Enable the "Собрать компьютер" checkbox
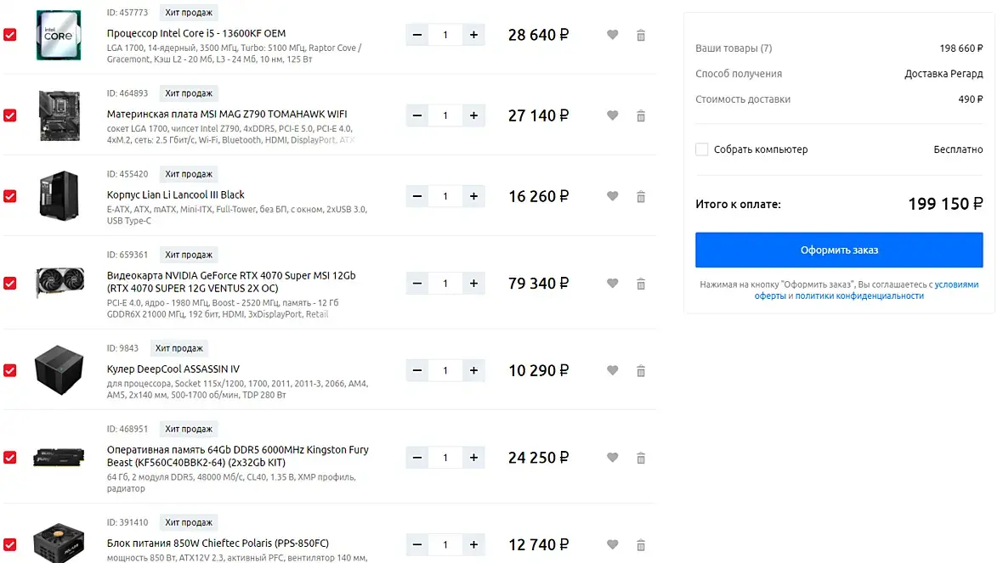The width and height of the screenshot is (1003, 563). (x=702, y=149)
